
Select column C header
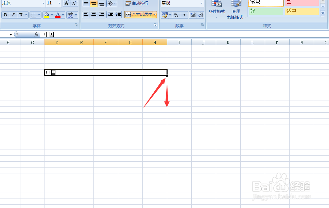32,43
